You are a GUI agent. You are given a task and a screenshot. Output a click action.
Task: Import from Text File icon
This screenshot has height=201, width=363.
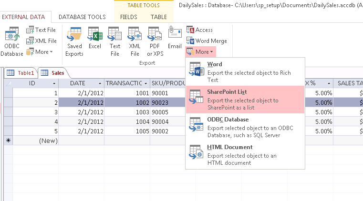(x=41, y=30)
